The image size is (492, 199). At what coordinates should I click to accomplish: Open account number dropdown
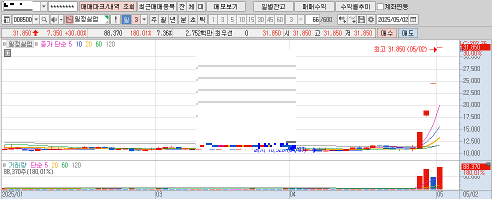pos(43,6)
